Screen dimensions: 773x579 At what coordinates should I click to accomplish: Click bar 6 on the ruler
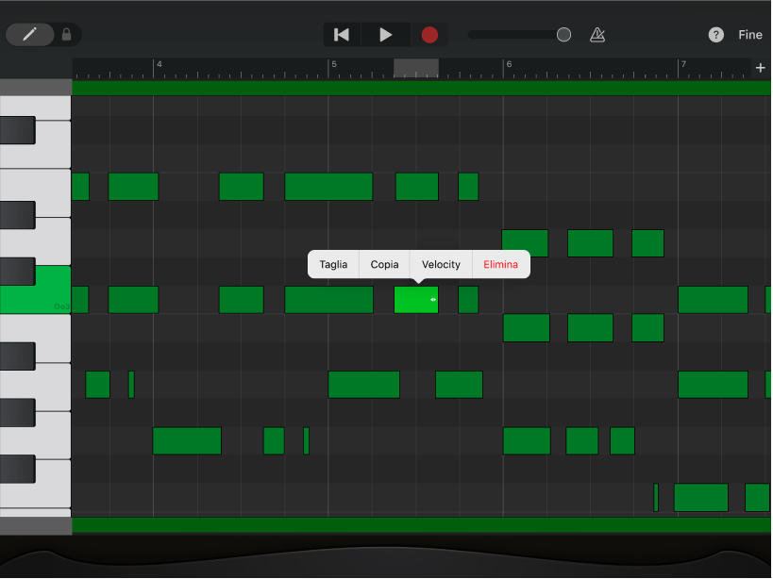coord(509,67)
